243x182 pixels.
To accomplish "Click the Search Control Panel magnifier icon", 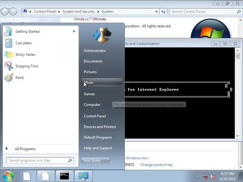I will [239, 12].
